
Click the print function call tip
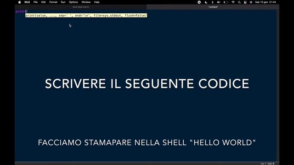click(x=86, y=15)
